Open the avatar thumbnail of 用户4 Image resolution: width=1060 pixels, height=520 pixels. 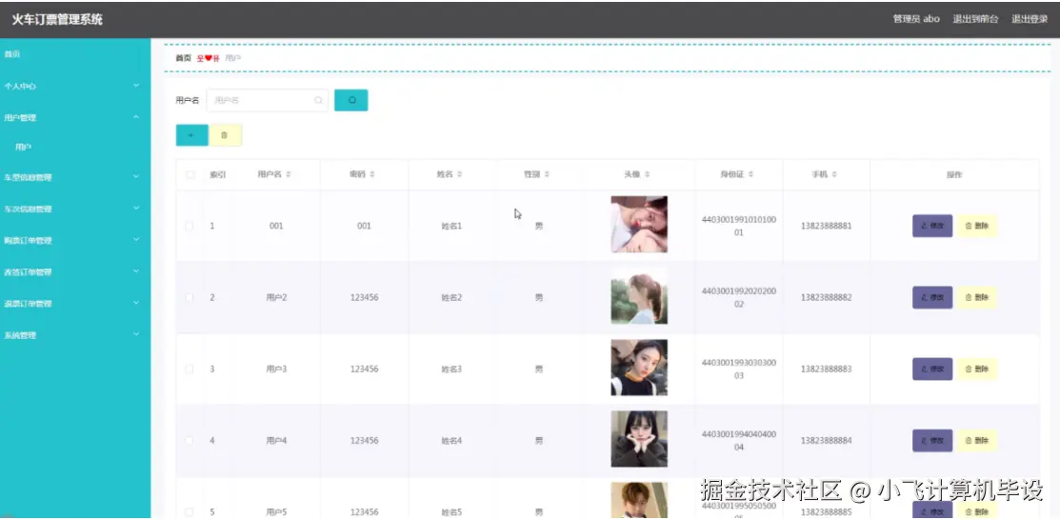coord(639,439)
